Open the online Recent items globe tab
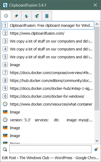The height and width of the screenshot is (162, 101). pos(26,16)
